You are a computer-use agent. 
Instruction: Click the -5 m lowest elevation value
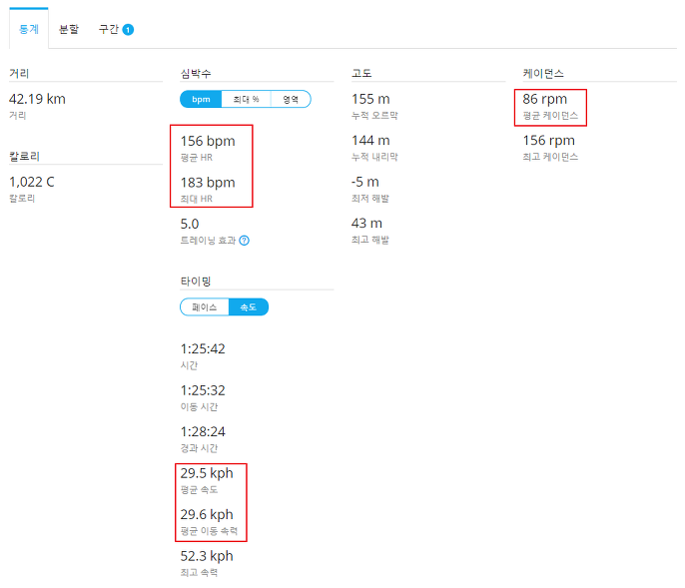click(365, 182)
